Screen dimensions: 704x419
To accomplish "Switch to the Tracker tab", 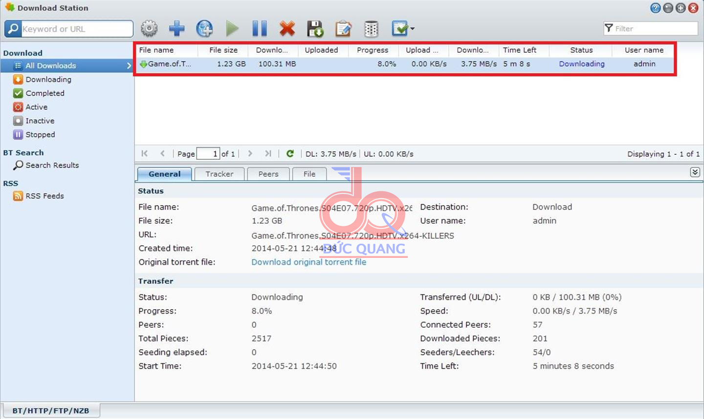I will tap(220, 174).
